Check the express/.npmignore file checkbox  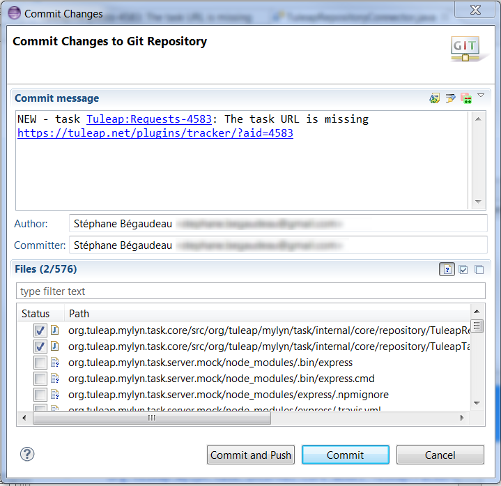tap(40, 395)
